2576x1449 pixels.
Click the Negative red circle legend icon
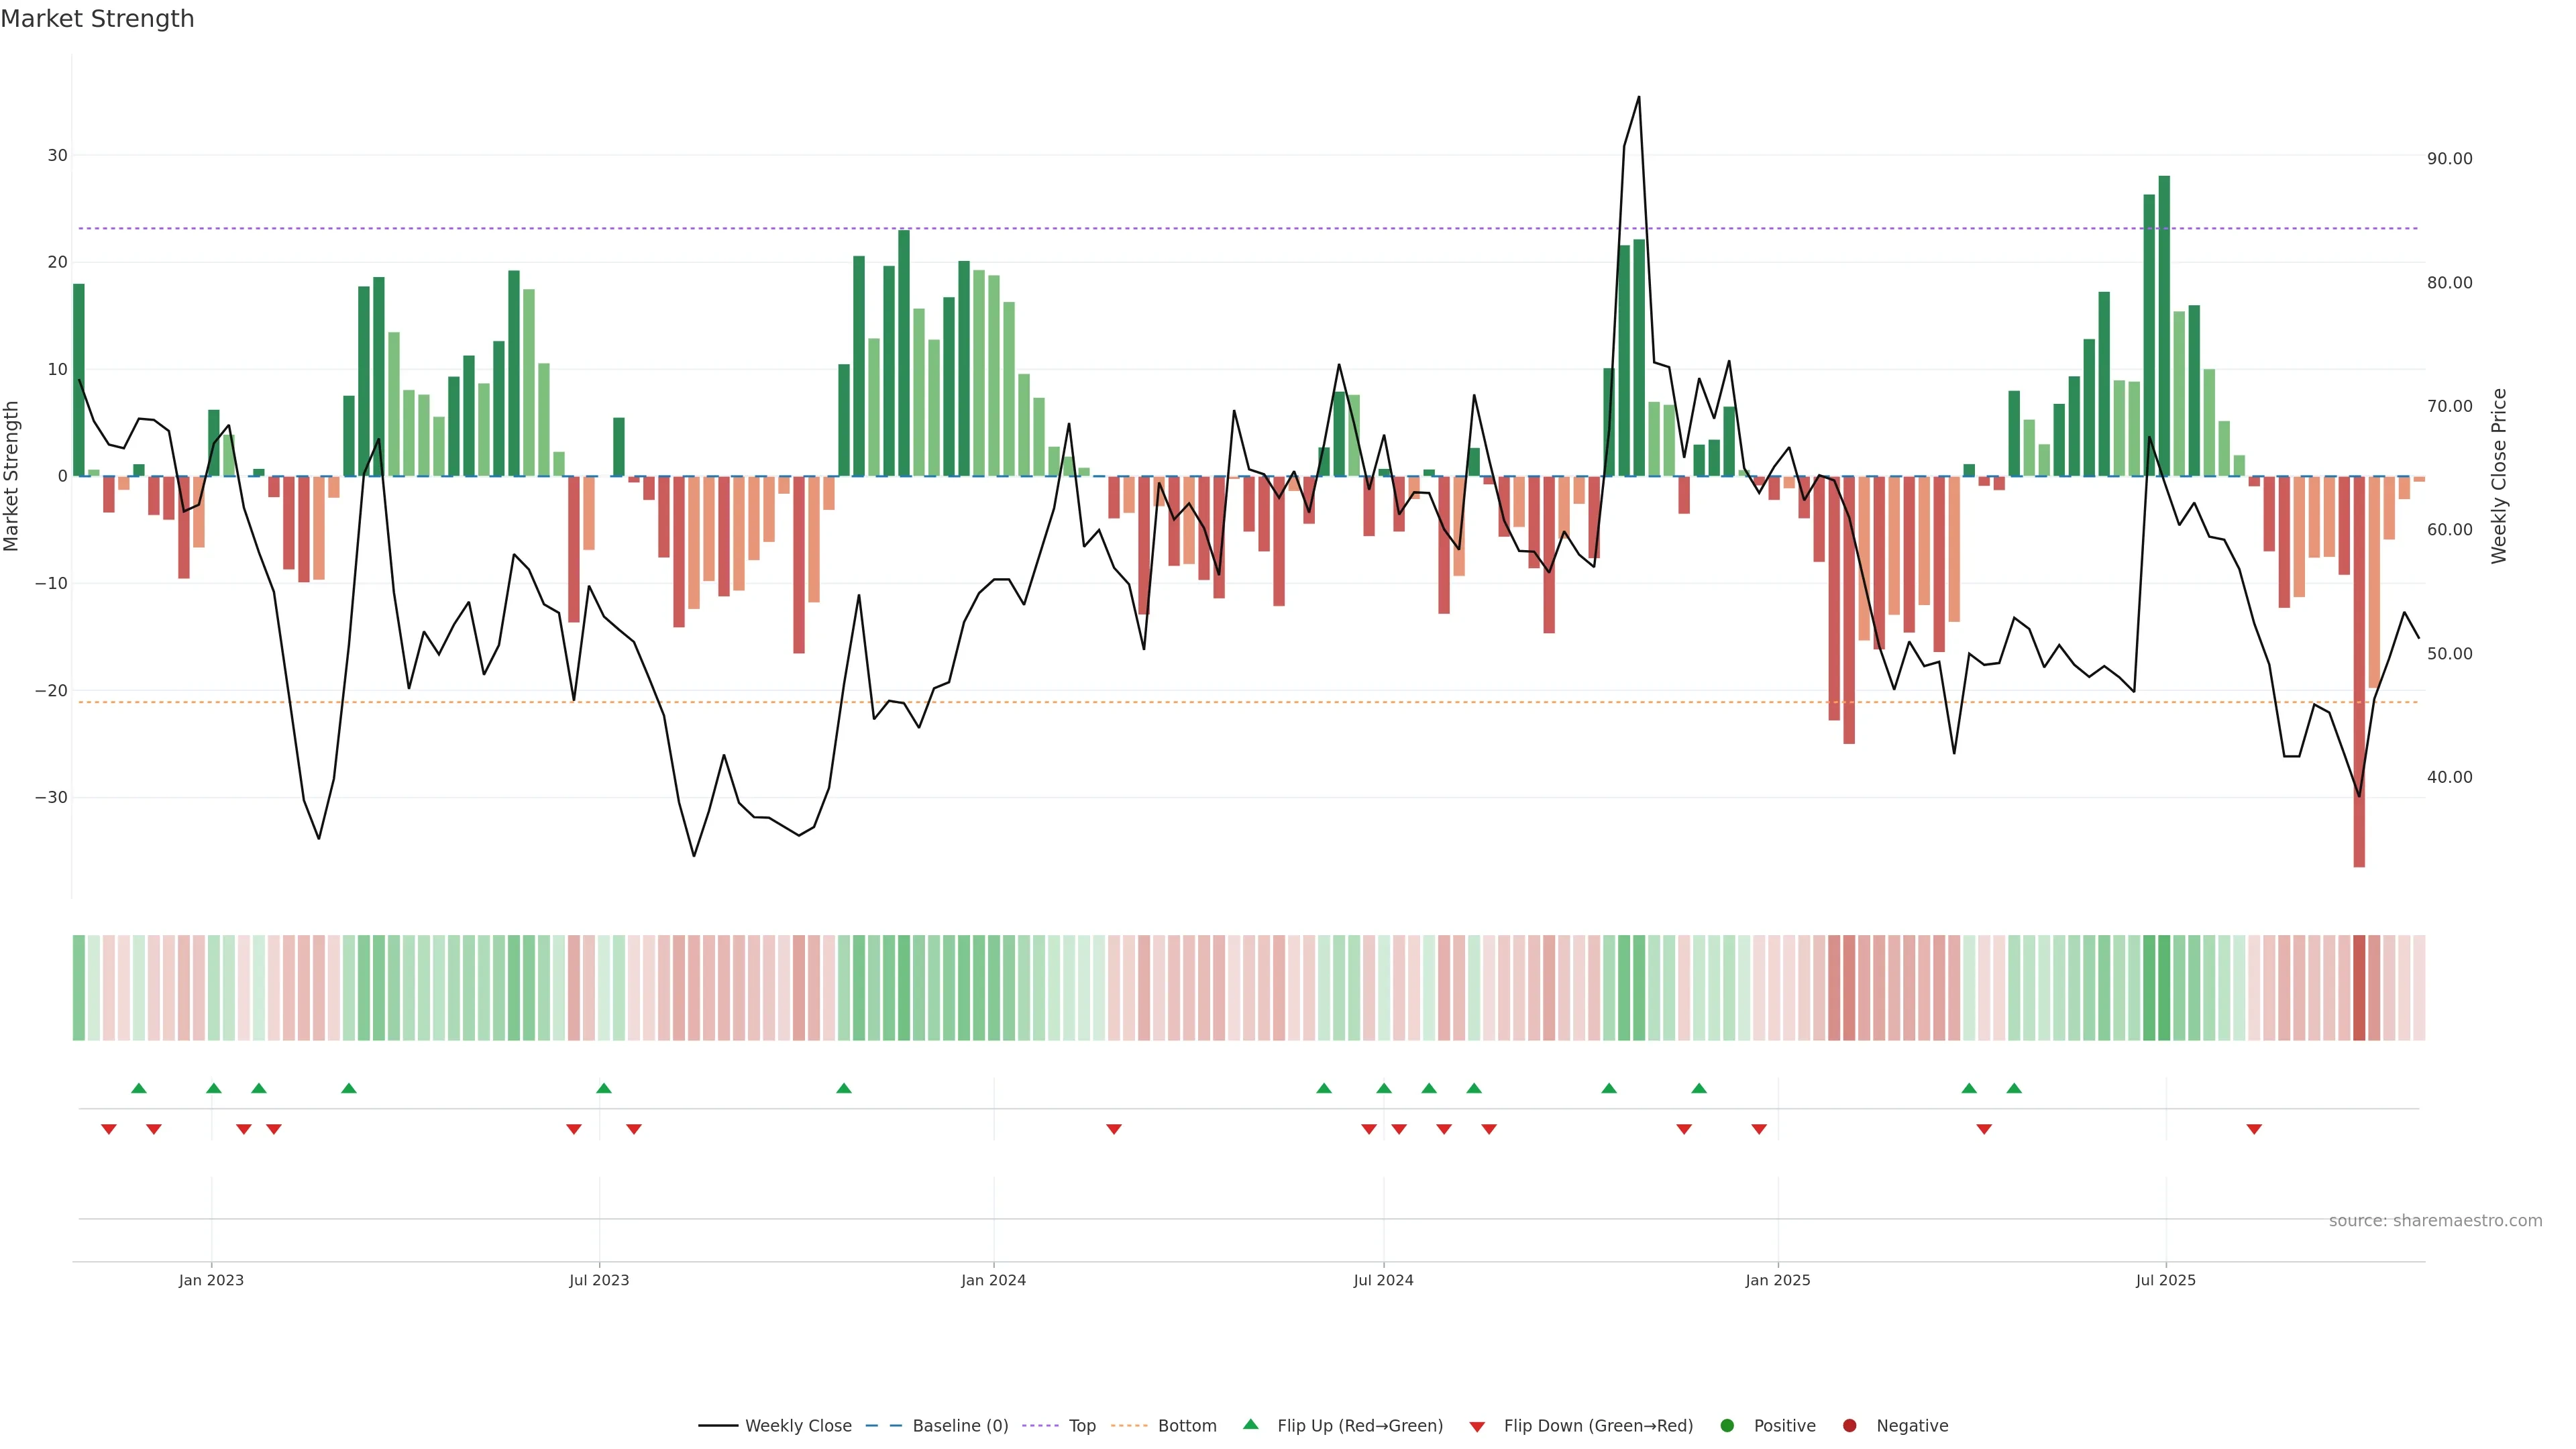pyautogui.click(x=1849, y=1426)
